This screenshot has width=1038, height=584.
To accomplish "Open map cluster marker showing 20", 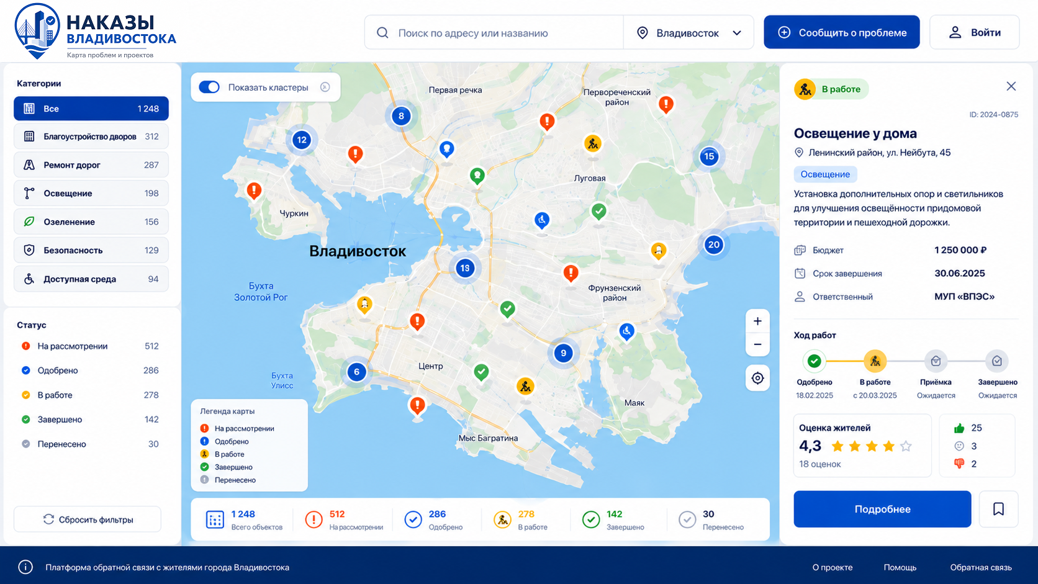I will (714, 245).
